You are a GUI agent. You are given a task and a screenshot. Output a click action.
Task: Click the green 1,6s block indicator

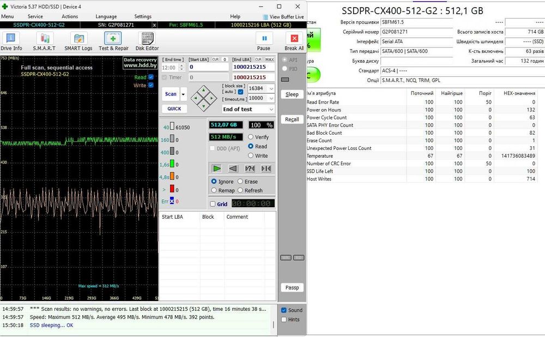point(172,164)
